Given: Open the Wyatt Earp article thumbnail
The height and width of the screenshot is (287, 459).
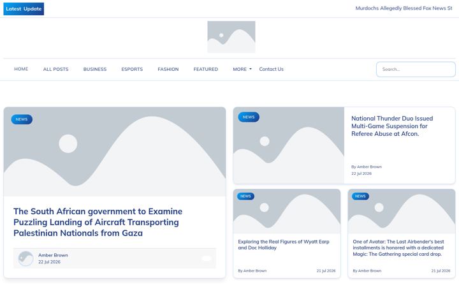Looking at the screenshot, I should (x=287, y=212).
